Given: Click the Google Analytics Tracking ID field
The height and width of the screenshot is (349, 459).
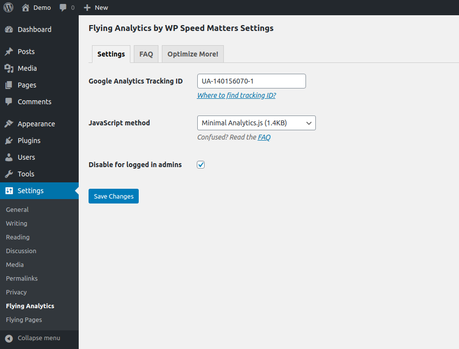Looking at the screenshot, I should click(x=251, y=81).
